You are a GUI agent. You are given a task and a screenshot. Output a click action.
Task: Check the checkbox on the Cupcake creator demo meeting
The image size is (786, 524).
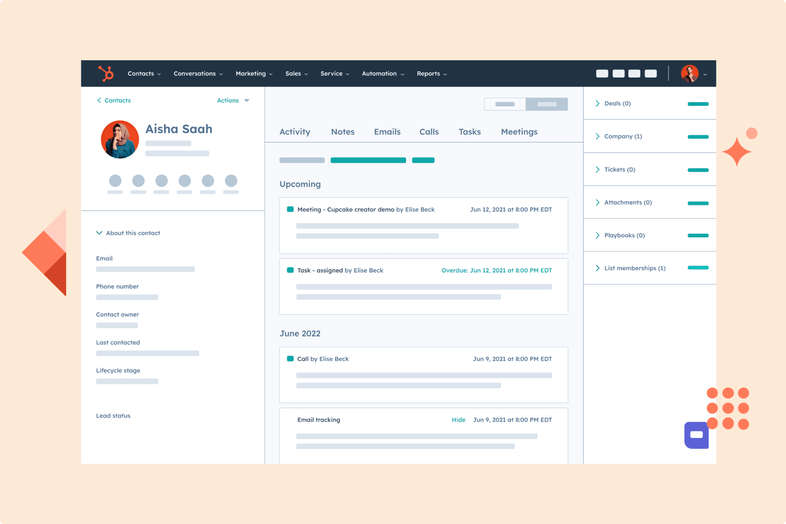[x=290, y=209]
